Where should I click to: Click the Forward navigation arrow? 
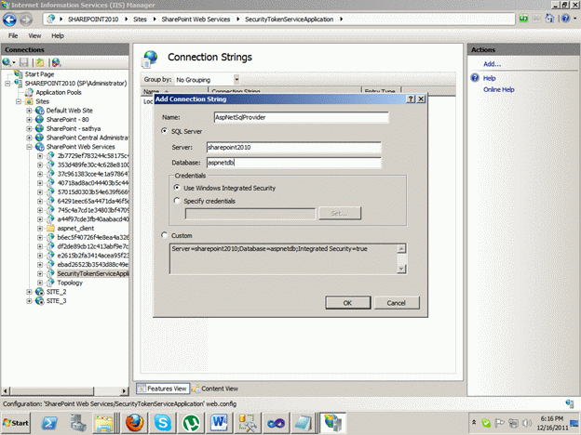(x=25, y=20)
